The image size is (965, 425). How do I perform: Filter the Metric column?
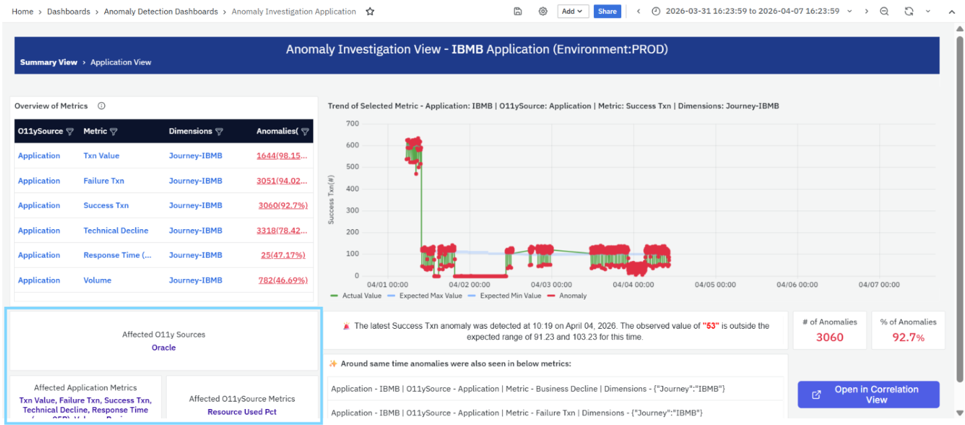114,131
